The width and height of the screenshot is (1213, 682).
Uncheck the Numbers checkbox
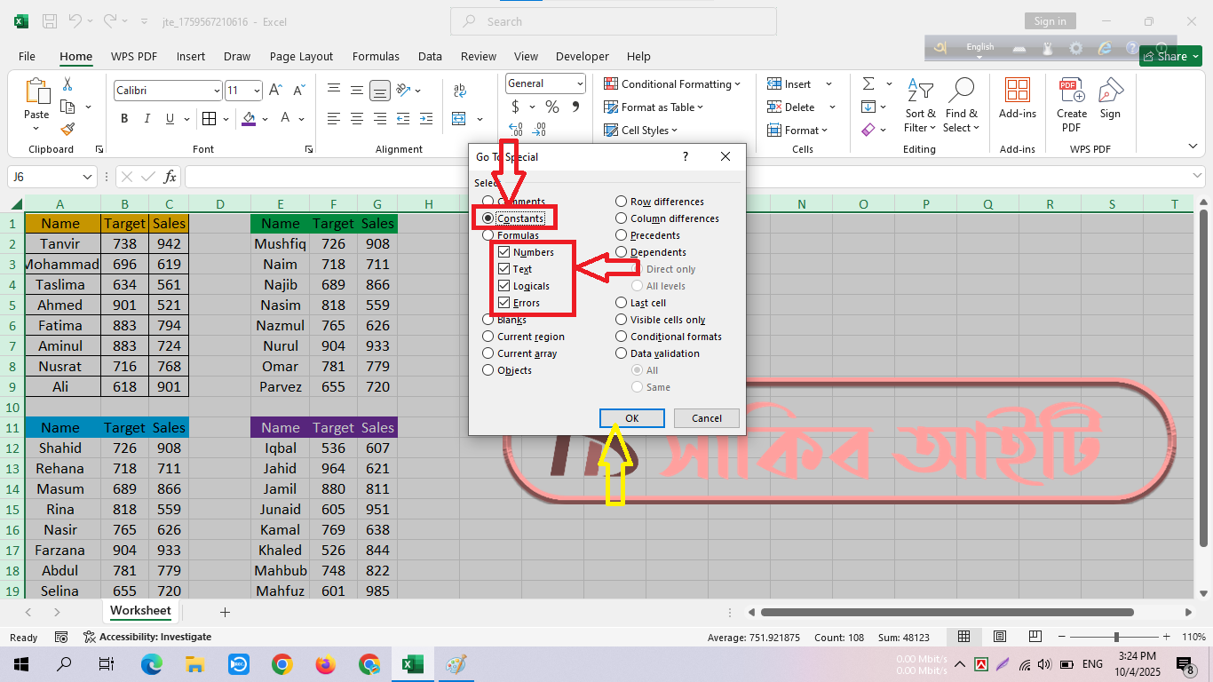[504, 252]
